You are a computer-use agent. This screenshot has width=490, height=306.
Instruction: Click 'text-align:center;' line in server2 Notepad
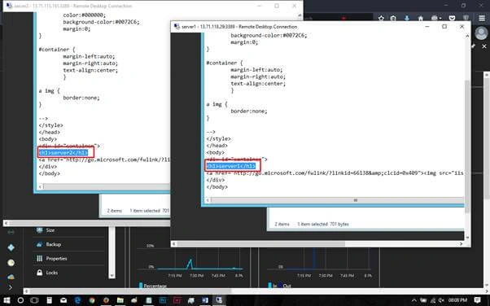click(x=90, y=70)
